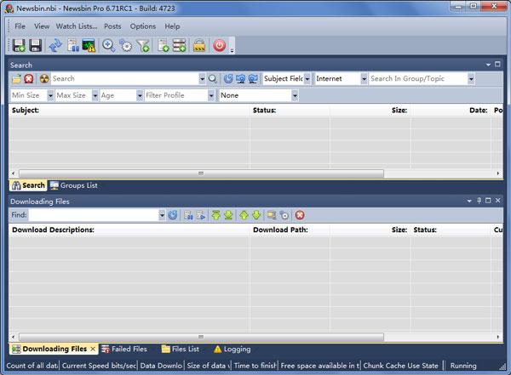511x375 pixels.
Task: Click the move up green arrow
Action: pyautogui.click(x=244, y=215)
